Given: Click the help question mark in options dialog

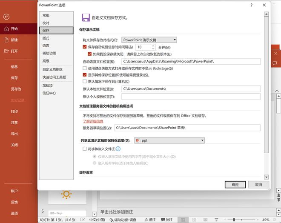Looking at the screenshot, I should (252, 5).
